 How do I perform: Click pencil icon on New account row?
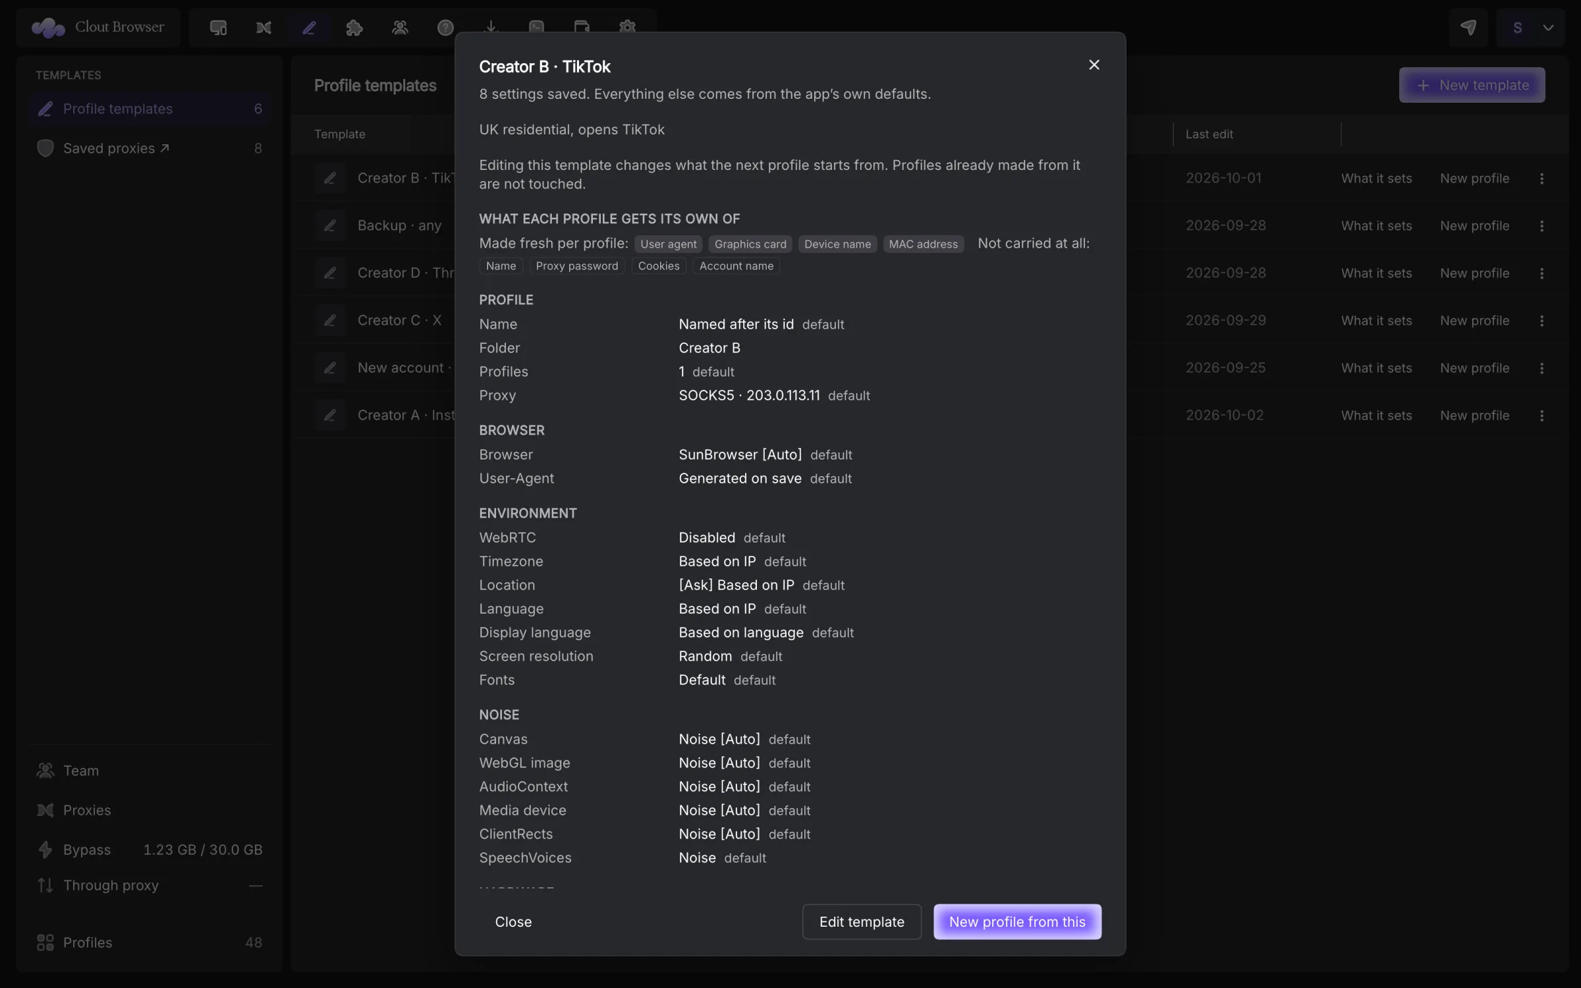point(330,368)
